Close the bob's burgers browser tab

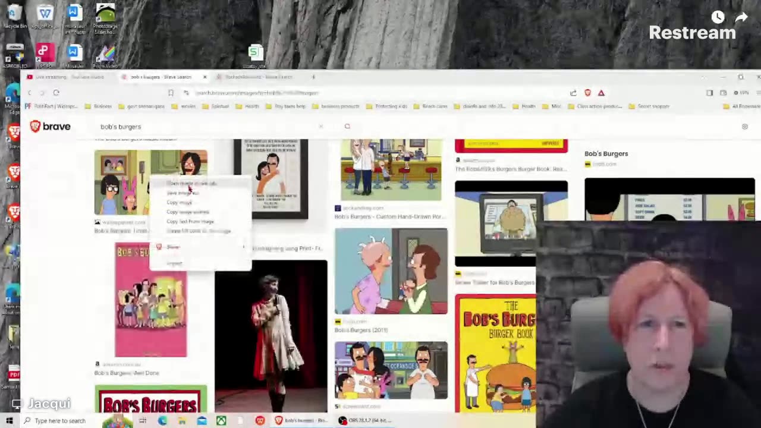pyautogui.click(x=205, y=77)
